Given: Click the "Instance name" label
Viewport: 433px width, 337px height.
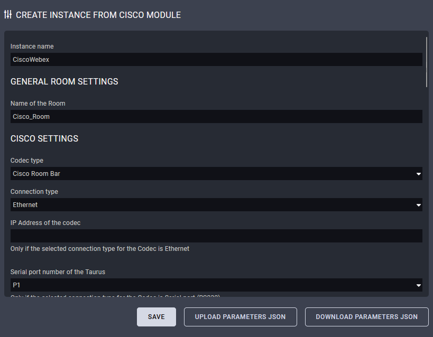Looking at the screenshot, I should pyautogui.click(x=32, y=46).
